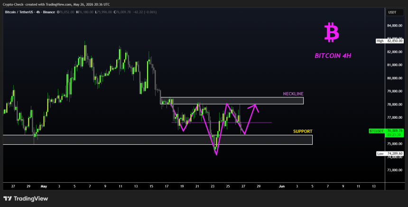Screen dimensions: 408x207
Task: Select the BITCOIN 4H text annotation
Action: 333,56
